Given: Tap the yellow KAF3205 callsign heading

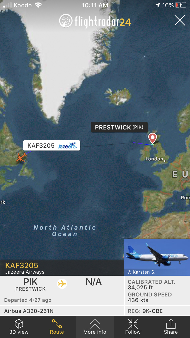Looking at the screenshot, I should (22, 266).
